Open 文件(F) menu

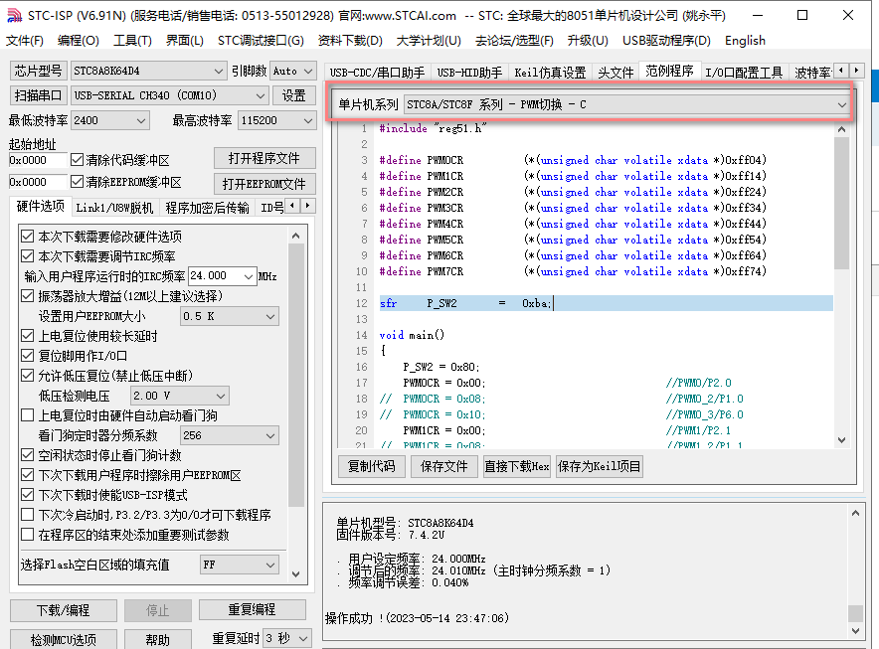tap(25, 41)
